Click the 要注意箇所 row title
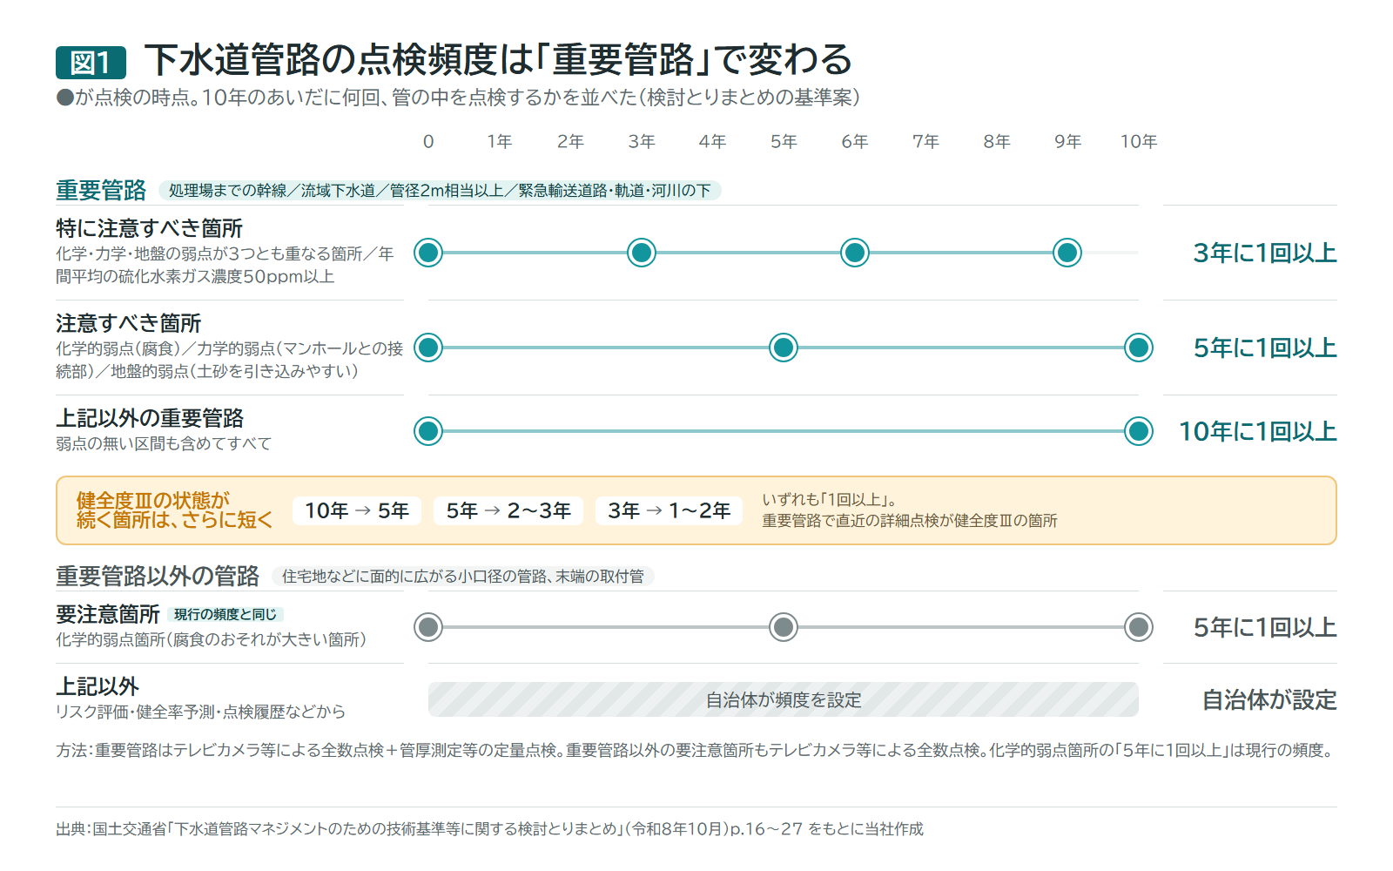Screen dimensions: 1393x871 click(108, 614)
